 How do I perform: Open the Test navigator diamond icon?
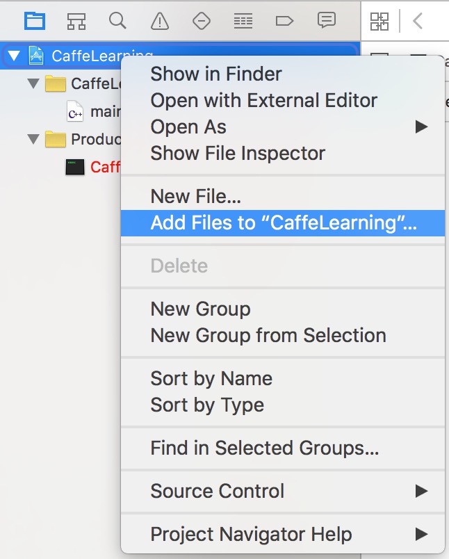tap(202, 21)
